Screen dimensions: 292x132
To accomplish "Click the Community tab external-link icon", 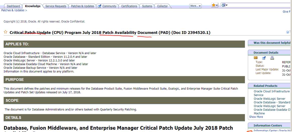I will [100, 6].
